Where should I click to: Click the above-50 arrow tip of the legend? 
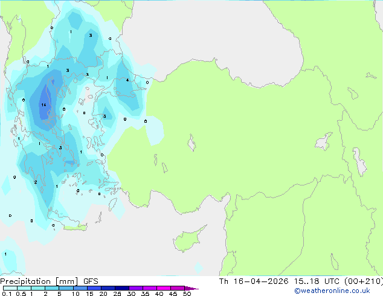click(191, 288)
